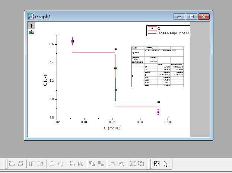Select the fit results table on graph

coord(158,67)
